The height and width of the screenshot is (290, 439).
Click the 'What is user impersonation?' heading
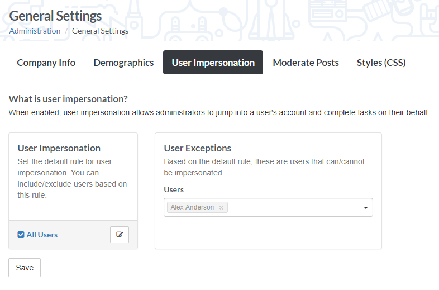pos(68,99)
